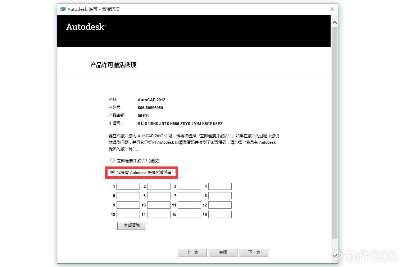Screen dimensions: 404x267
Task: Click activation code field 1
Action: click(128, 186)
